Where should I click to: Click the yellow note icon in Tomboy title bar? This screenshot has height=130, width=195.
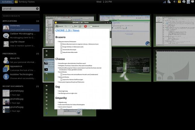[x=56, y=22]
